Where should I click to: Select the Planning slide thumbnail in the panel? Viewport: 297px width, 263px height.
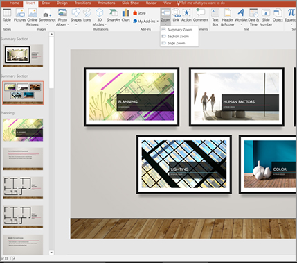click(x=23, y=130)
